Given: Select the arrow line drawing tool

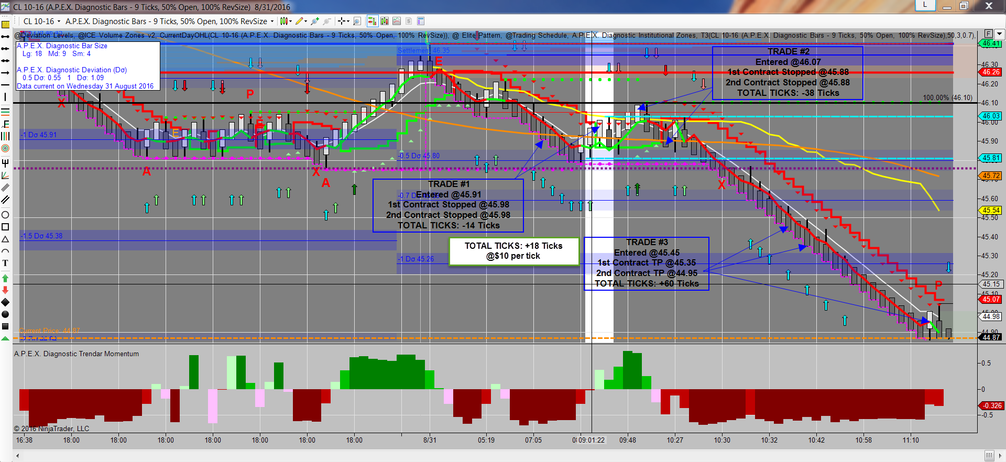Looking at the screenshot, I should 5,73.
